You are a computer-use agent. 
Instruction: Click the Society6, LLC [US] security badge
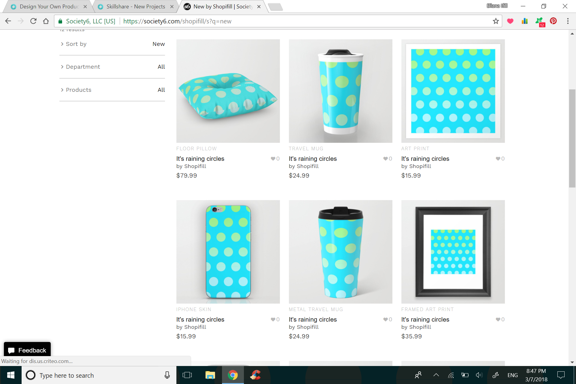pyautogui.click(x=87, y=21)
